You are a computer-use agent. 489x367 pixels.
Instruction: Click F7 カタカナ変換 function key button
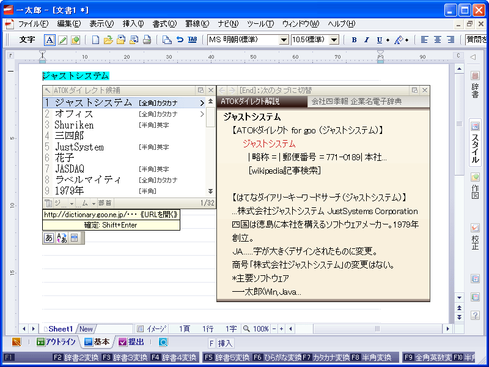click(326, 357)
